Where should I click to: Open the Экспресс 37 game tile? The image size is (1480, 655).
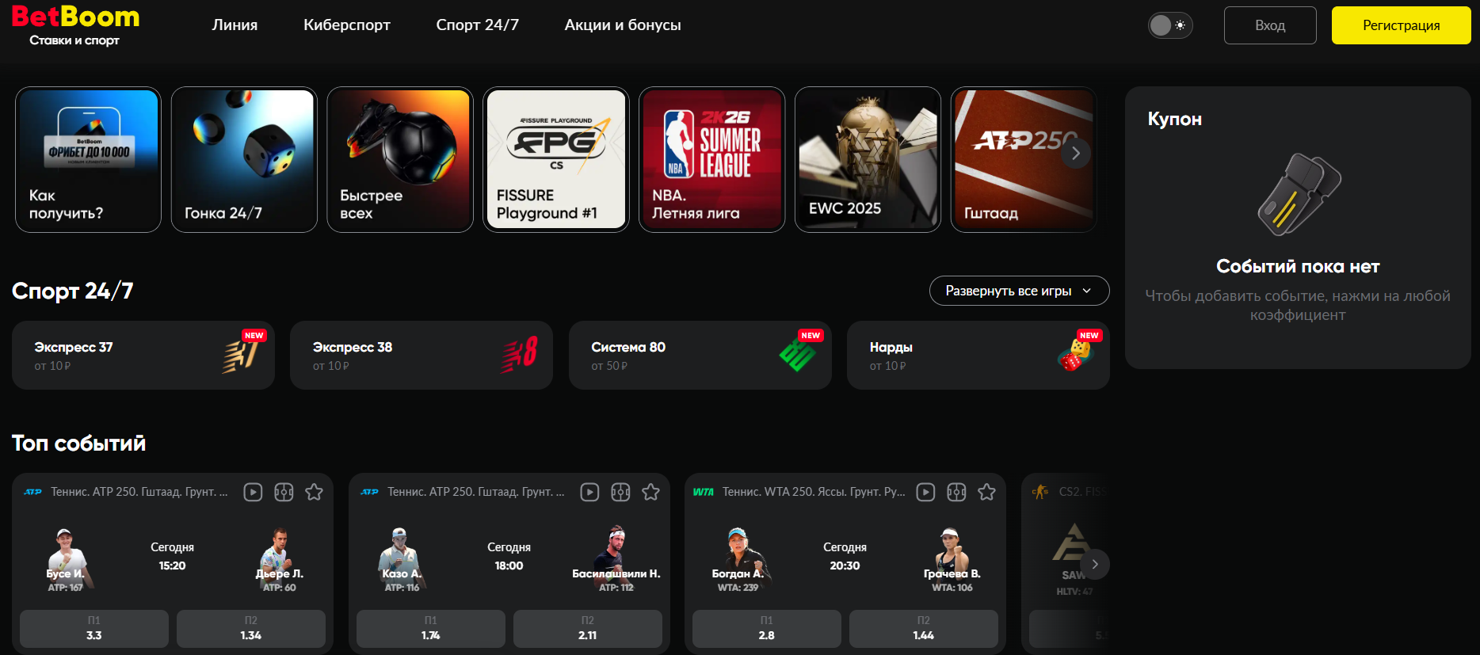143,355
